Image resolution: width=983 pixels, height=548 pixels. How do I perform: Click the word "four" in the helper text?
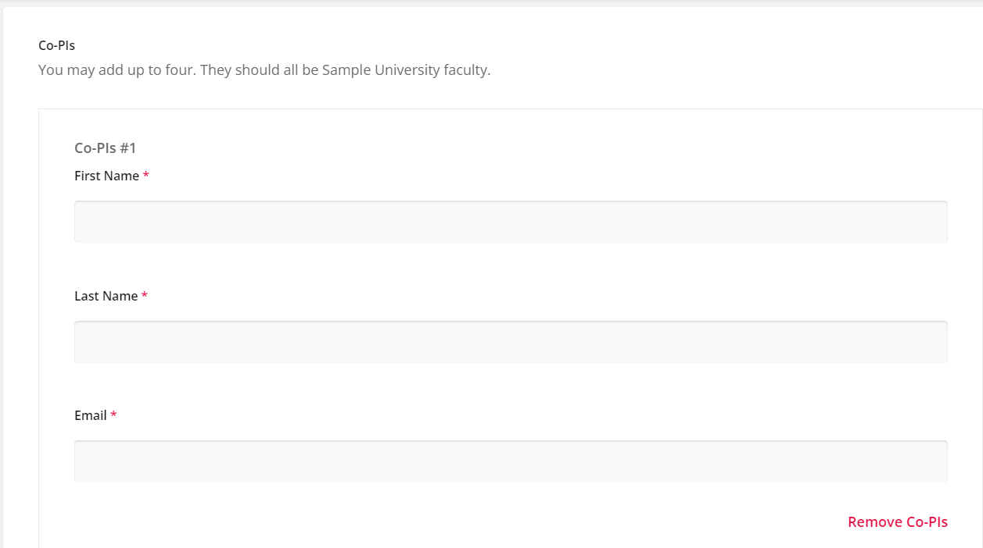click(180, 70)
